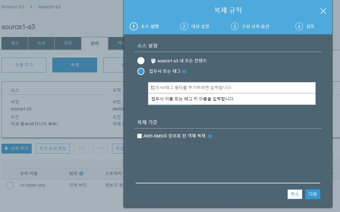The width and height of the screenshot is (340, 212).
Task: Select the crr-folder-only rule radio button
Action: [x=10, y=185]
